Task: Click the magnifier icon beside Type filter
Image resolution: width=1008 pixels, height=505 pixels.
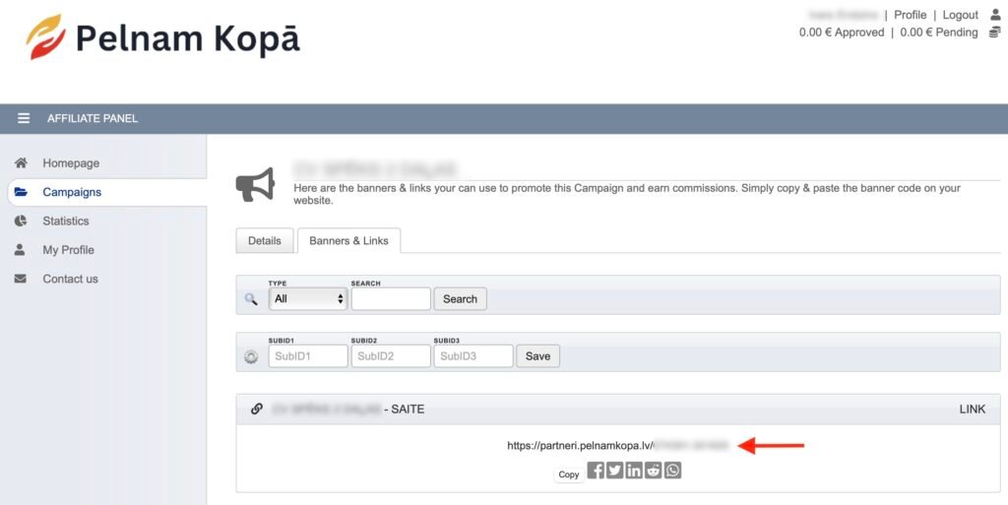Action: pos(251,299)
